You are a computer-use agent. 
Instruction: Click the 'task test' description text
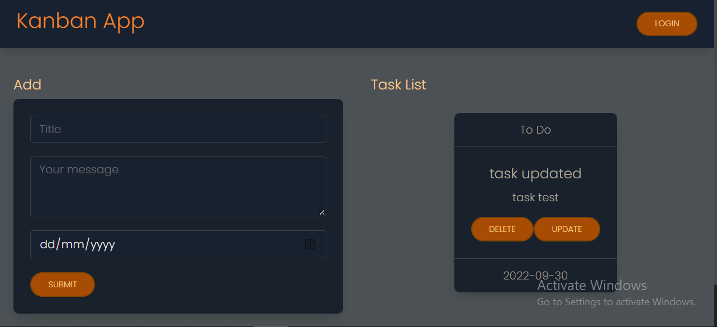click(535, 197)
